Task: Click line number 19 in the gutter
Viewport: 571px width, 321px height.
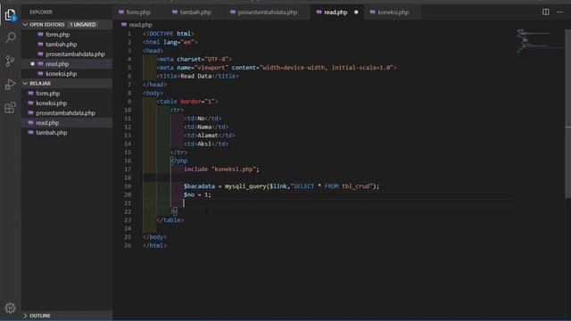Action: 128,186
